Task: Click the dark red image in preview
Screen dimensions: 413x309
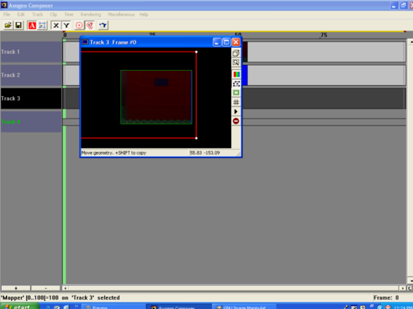Action: [156, 97]
